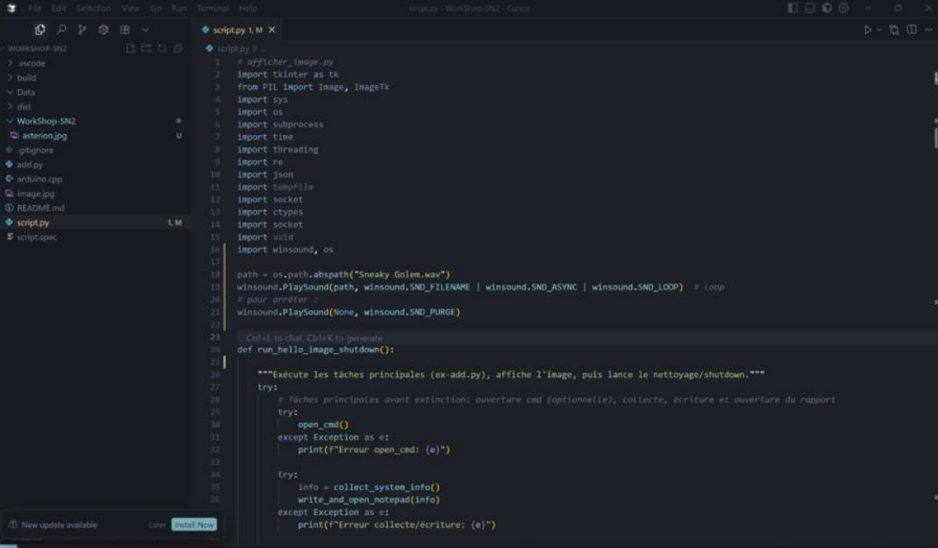Toggle primary sidebar layout icon

(x=793, y=9)
